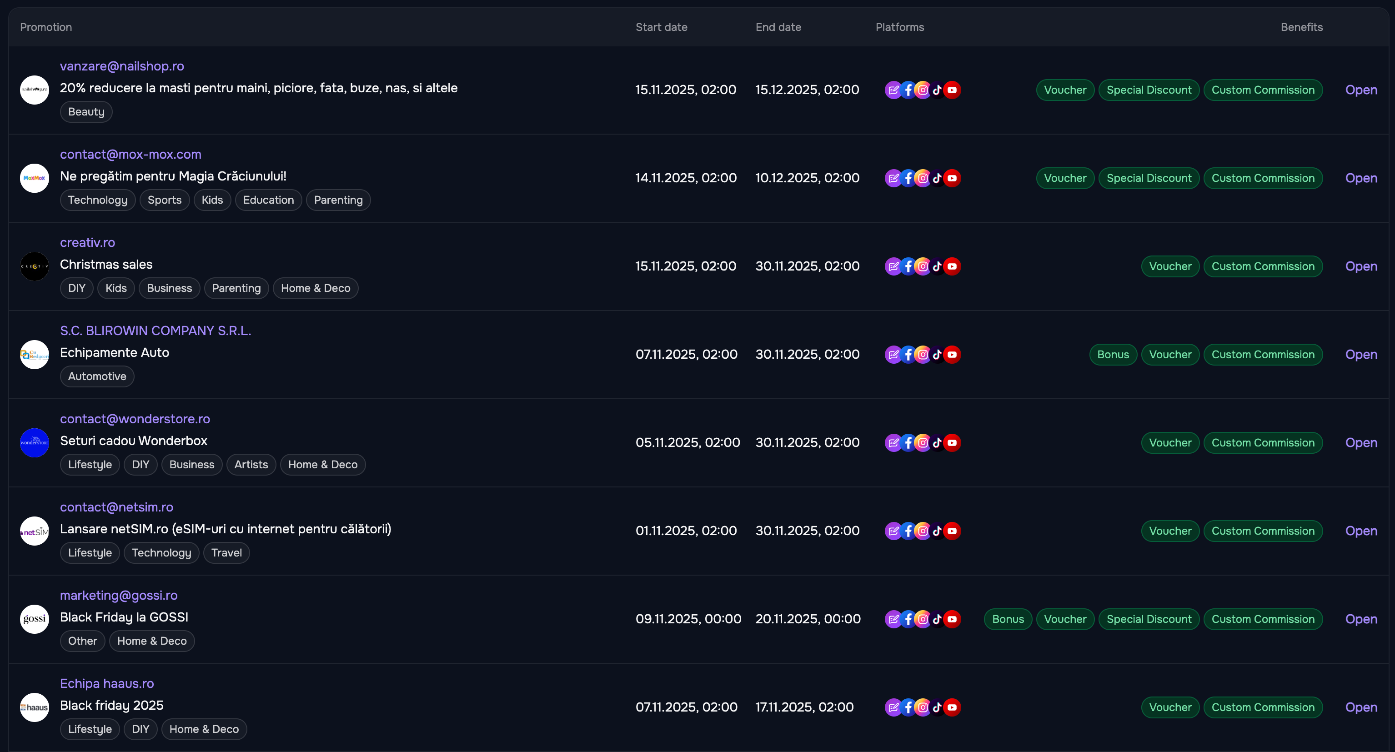Click vanzare@nailshop.ro advertiser link
Screen dimensions: 1395x752
coord(122,66)
